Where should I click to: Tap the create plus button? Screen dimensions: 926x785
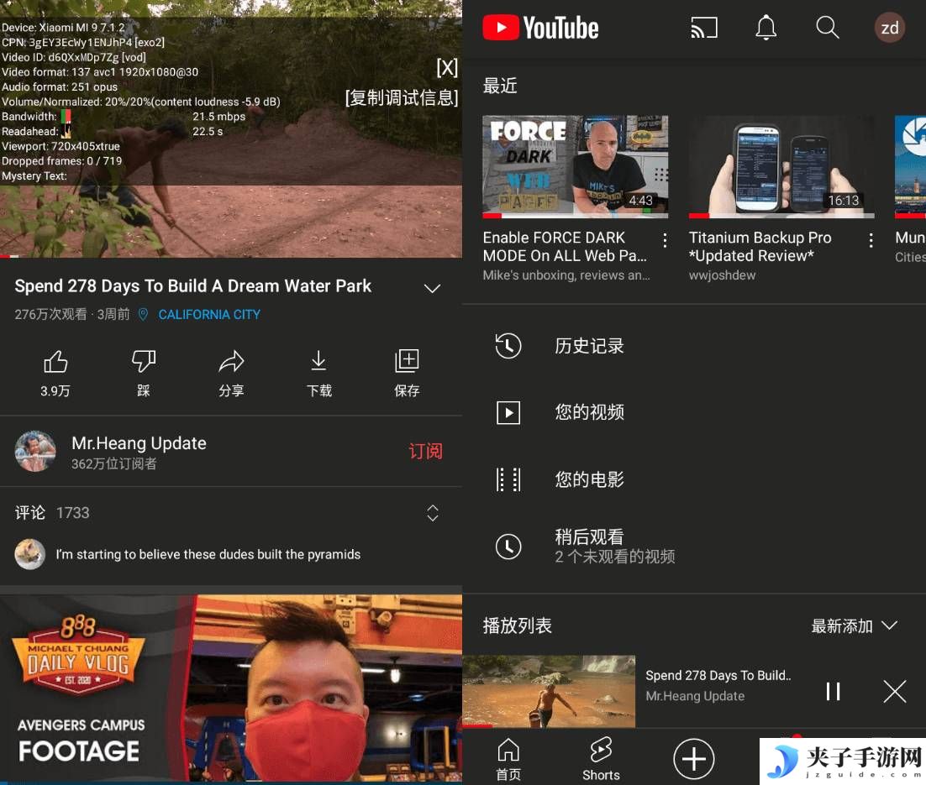[694, 758]
